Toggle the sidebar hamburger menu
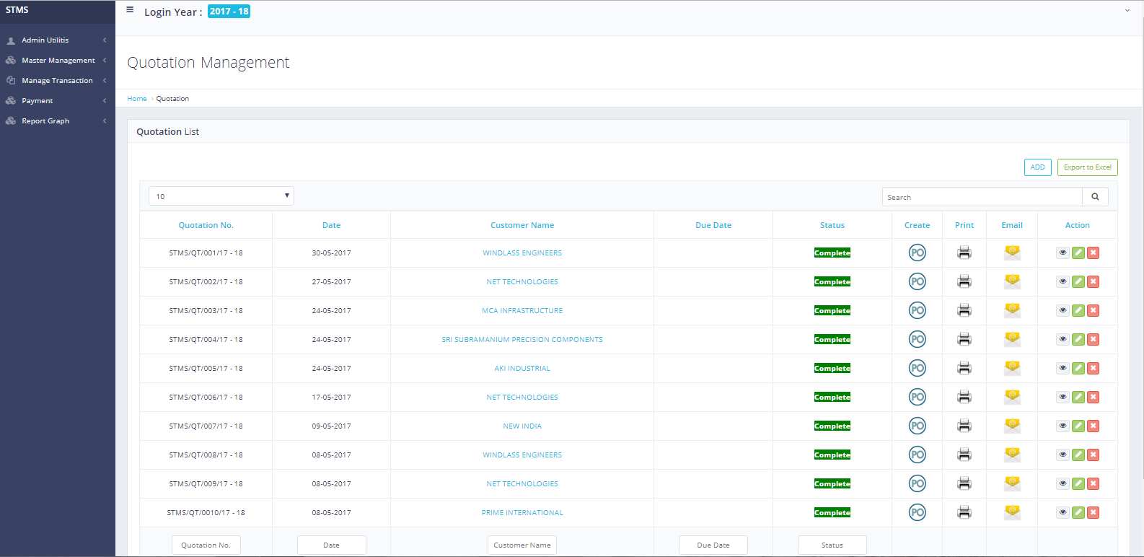 click(x=130, y=10)
